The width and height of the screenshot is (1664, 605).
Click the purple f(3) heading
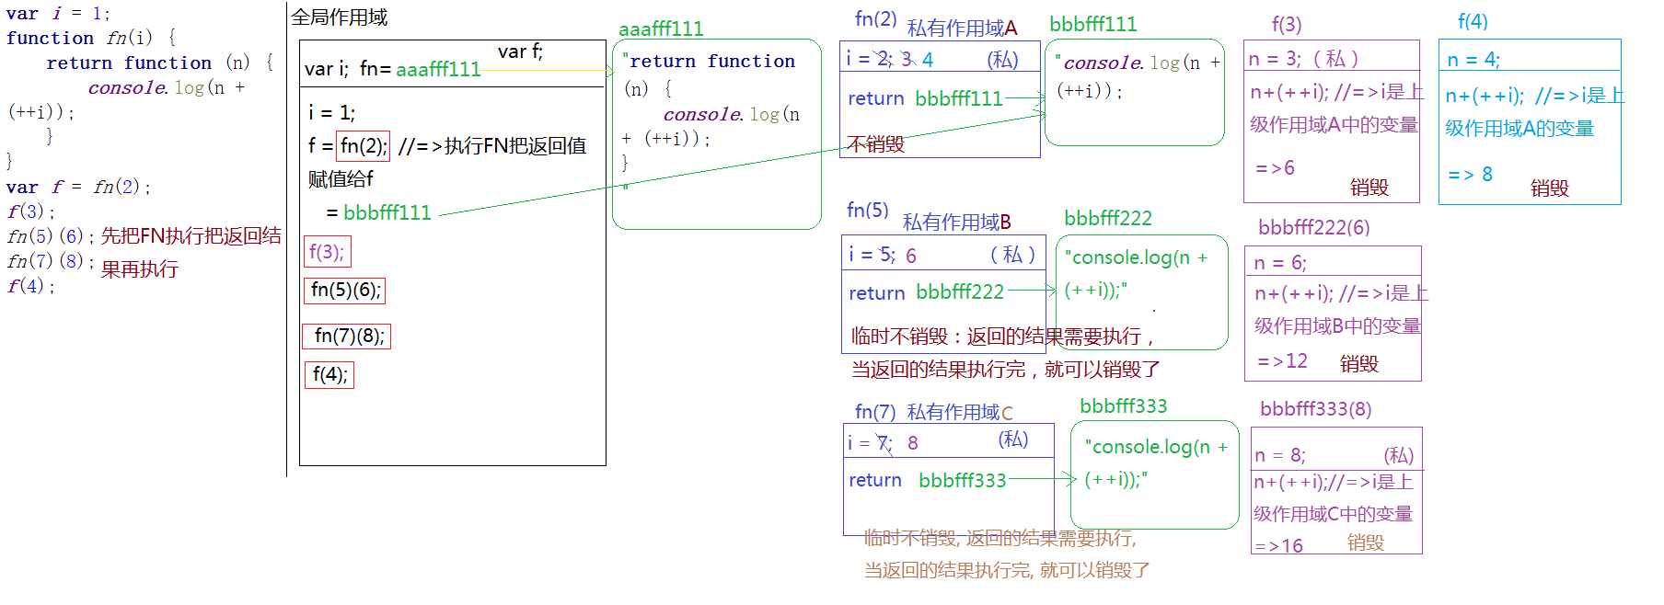coord(1286,25)
